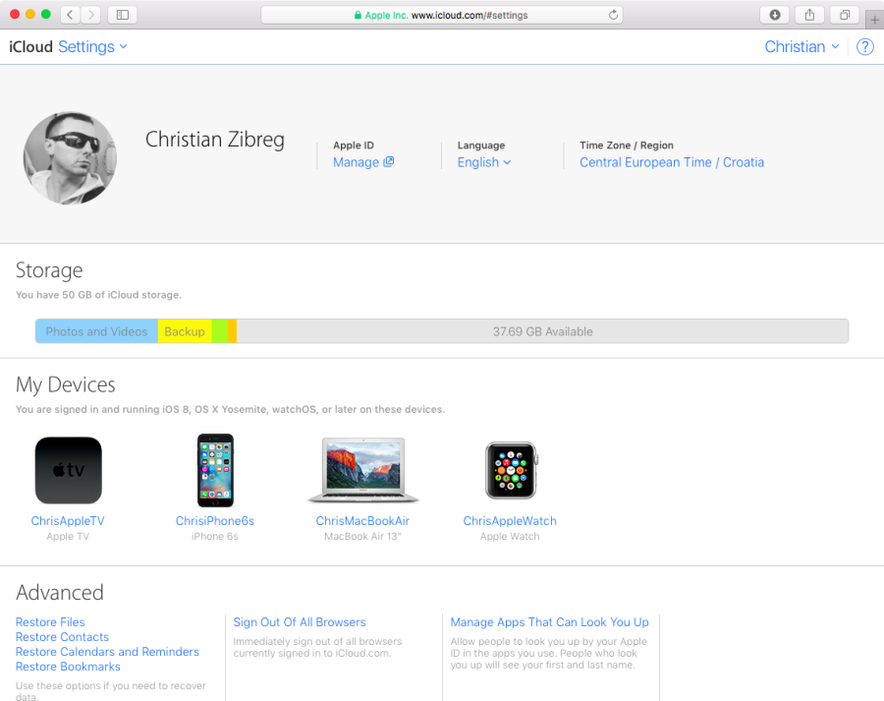Screen dimensions: 884x701
Task: Click the www.icloud.com address bar
Action: [442, 14]
